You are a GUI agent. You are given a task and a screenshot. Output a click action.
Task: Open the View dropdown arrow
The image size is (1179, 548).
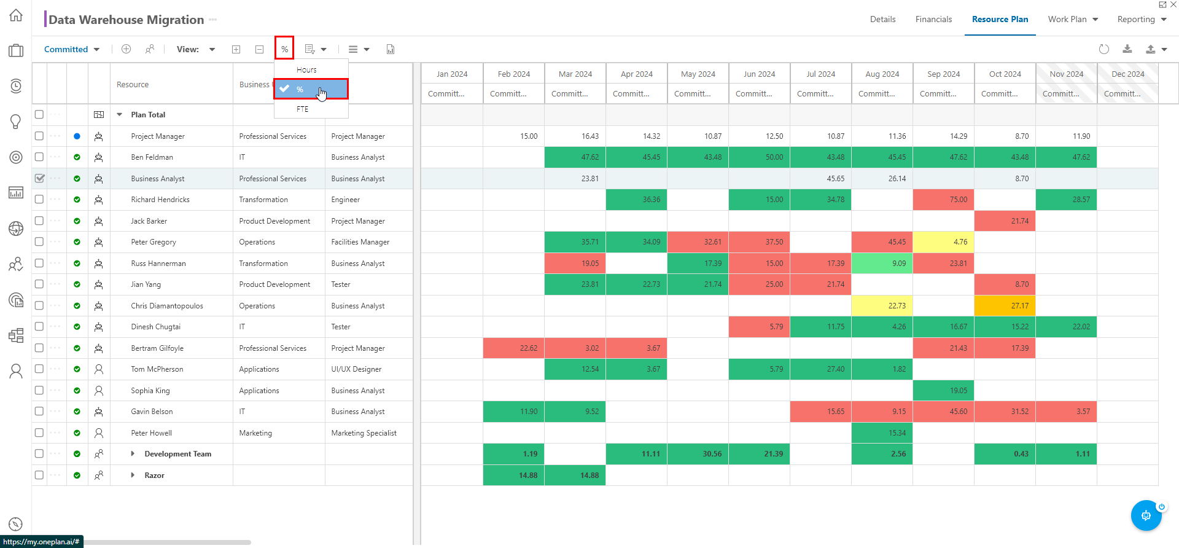coord(212,49)
